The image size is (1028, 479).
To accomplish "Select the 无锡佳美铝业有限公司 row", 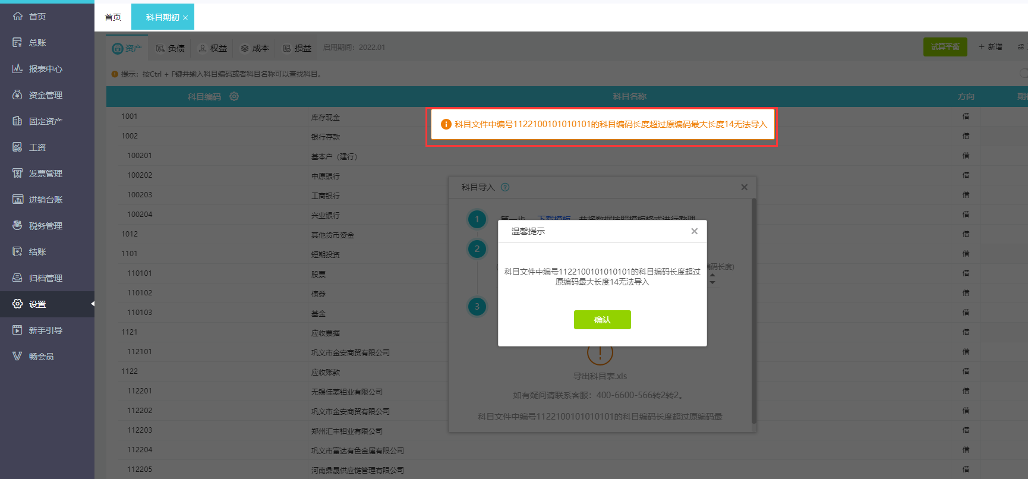I will tap(347, 392).
